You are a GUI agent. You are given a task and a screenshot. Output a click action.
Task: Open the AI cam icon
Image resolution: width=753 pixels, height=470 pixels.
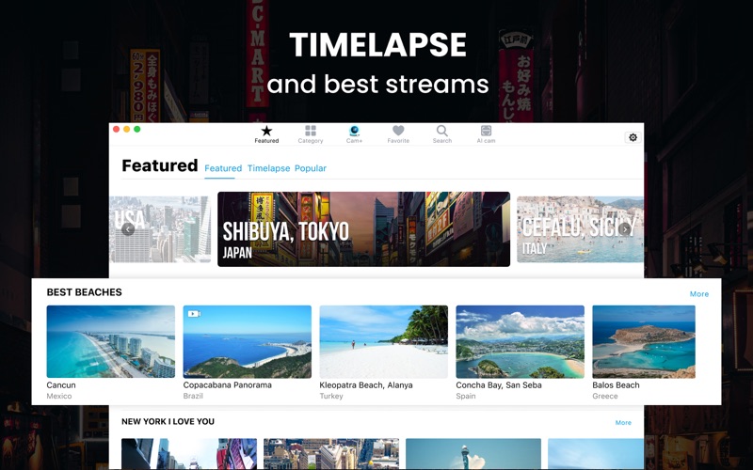click(x=486, y=131)
